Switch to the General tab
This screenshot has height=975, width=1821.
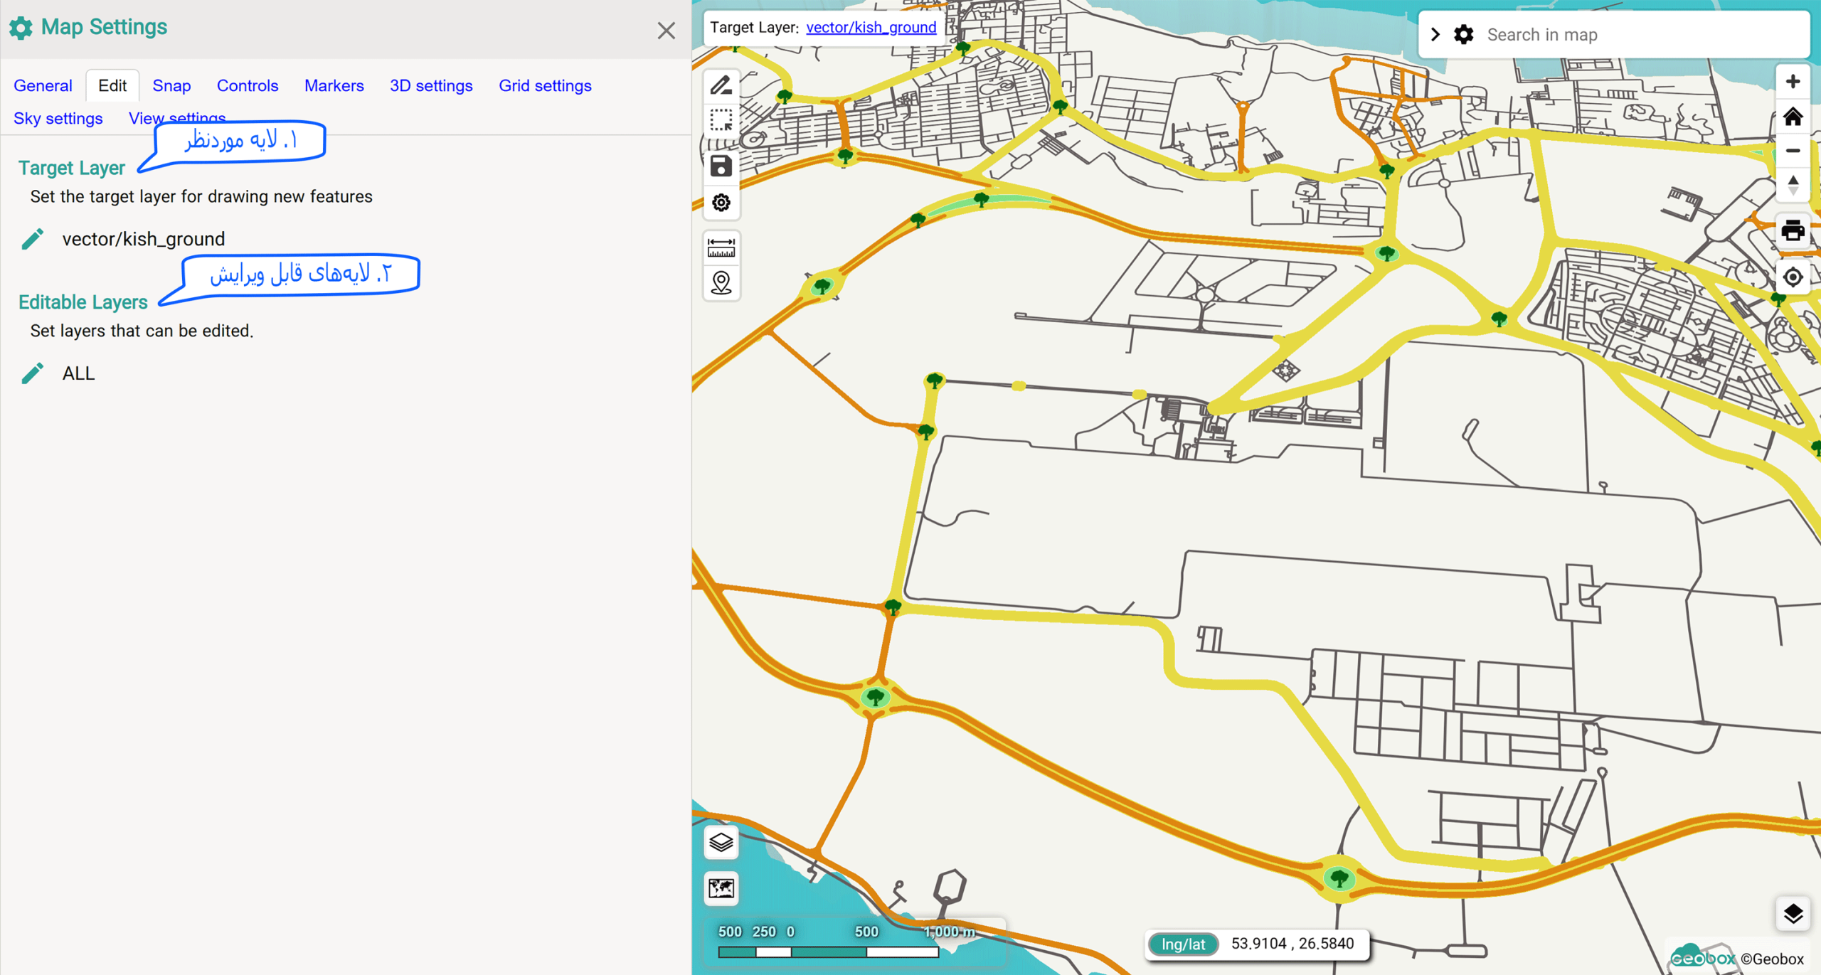point(43,85)
